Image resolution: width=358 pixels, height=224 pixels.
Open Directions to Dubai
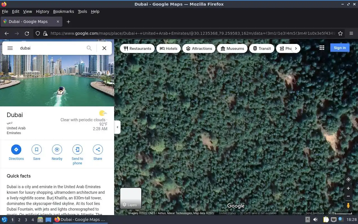(x=16, y=153)
